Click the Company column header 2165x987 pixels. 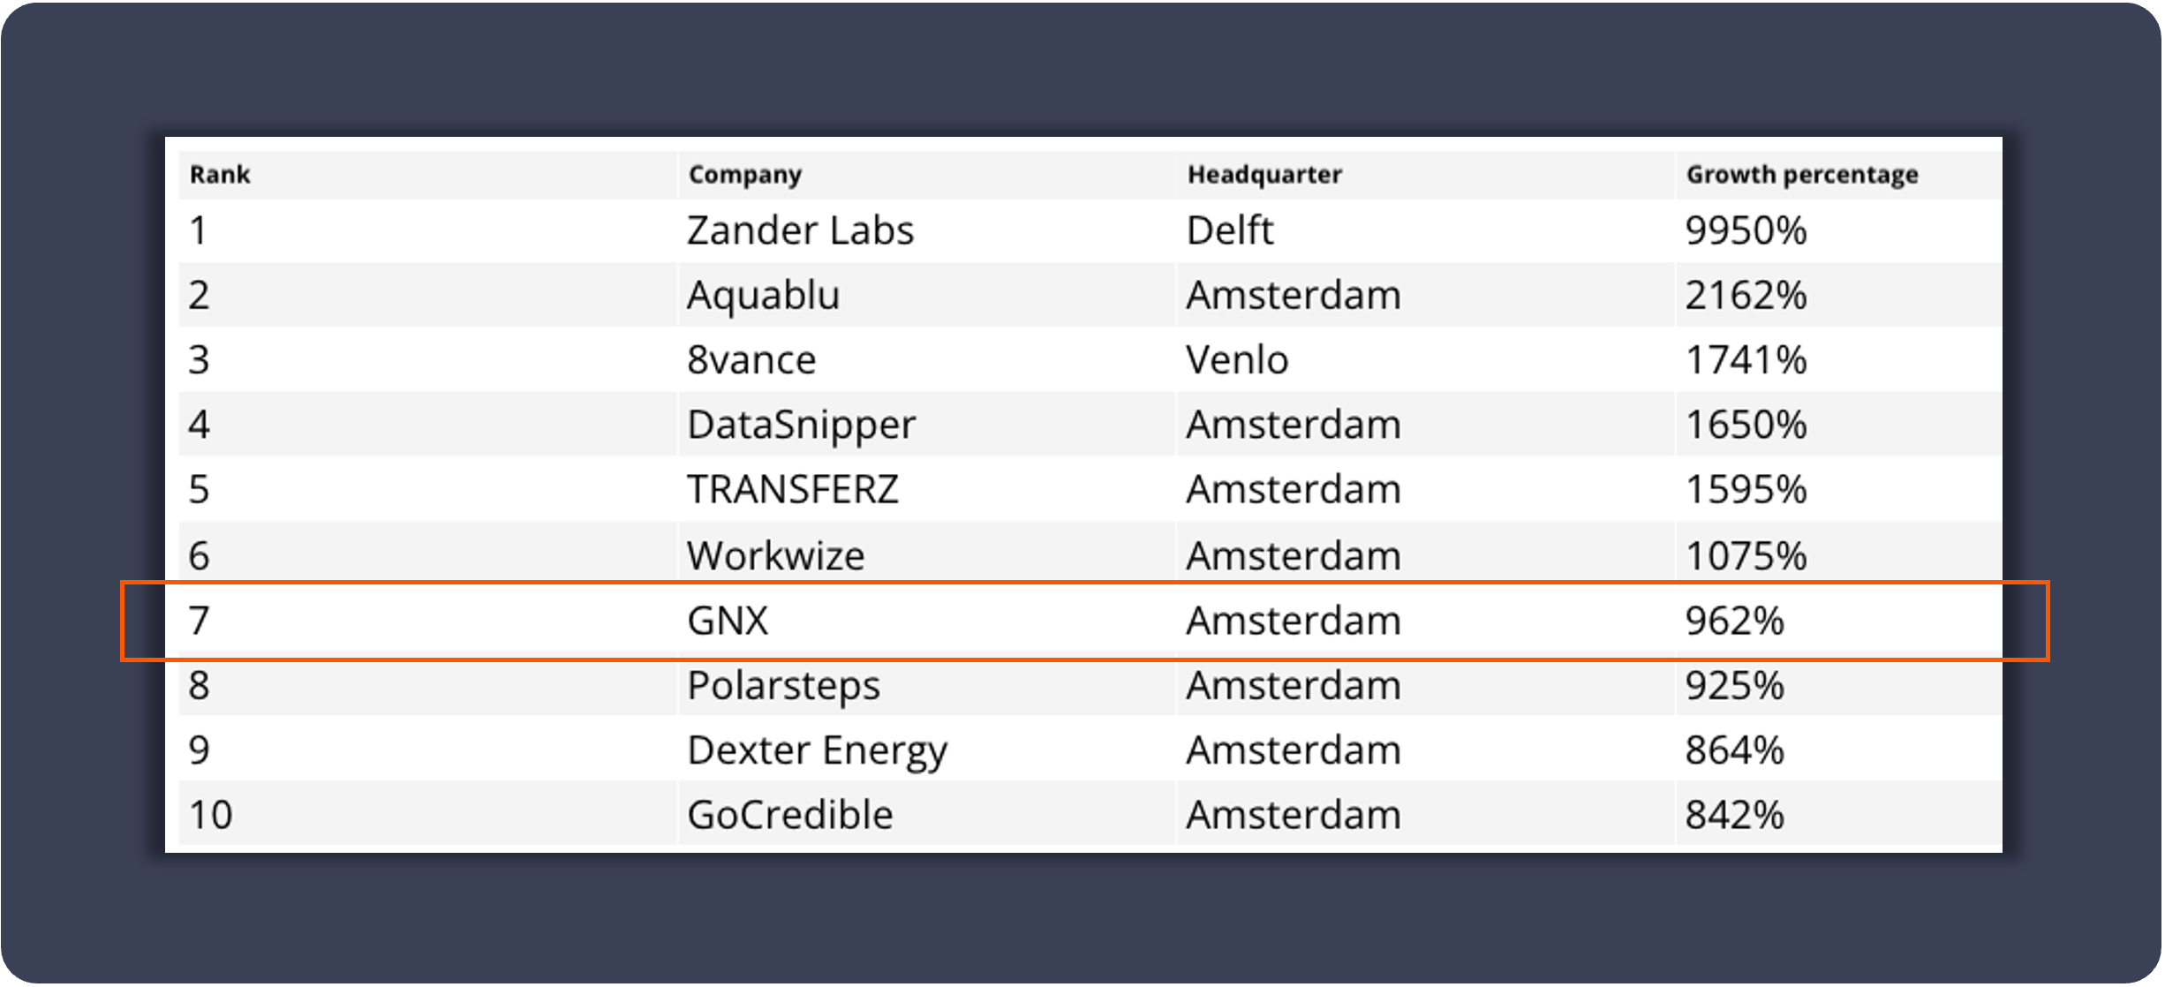point(744,175)
